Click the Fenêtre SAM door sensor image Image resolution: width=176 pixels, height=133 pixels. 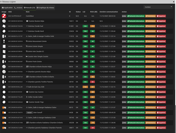pos(4,36)
